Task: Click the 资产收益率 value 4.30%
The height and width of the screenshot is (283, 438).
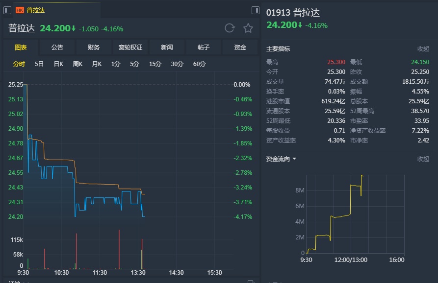Action: click(x=336, y=140)
